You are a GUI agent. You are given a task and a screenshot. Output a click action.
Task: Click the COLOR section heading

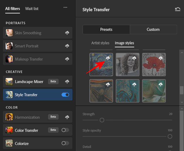point(12,107)
